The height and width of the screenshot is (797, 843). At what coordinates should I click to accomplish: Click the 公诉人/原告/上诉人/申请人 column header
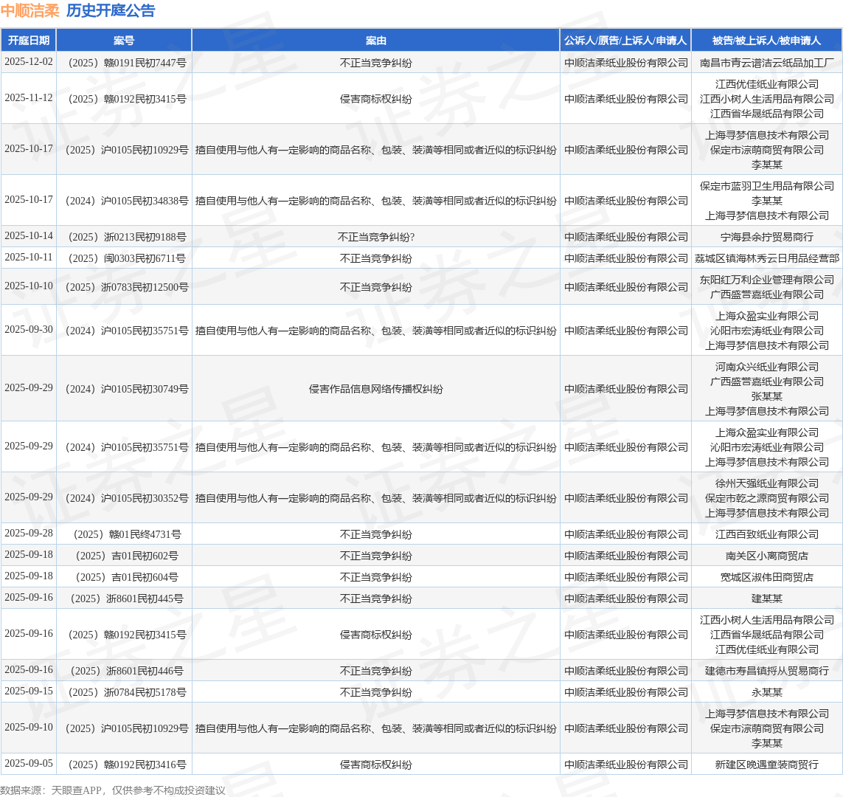625,41
